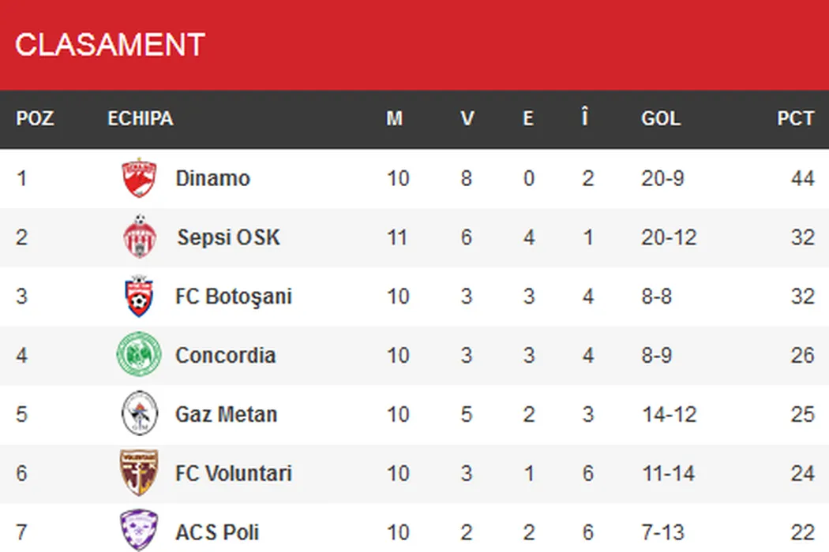Open the Dinamo team name link

[212, 178]
